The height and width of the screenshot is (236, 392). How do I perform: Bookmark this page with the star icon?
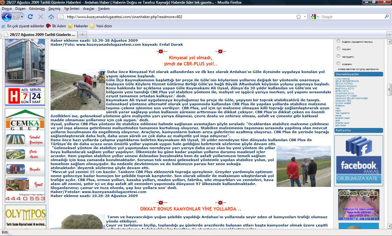298,17
